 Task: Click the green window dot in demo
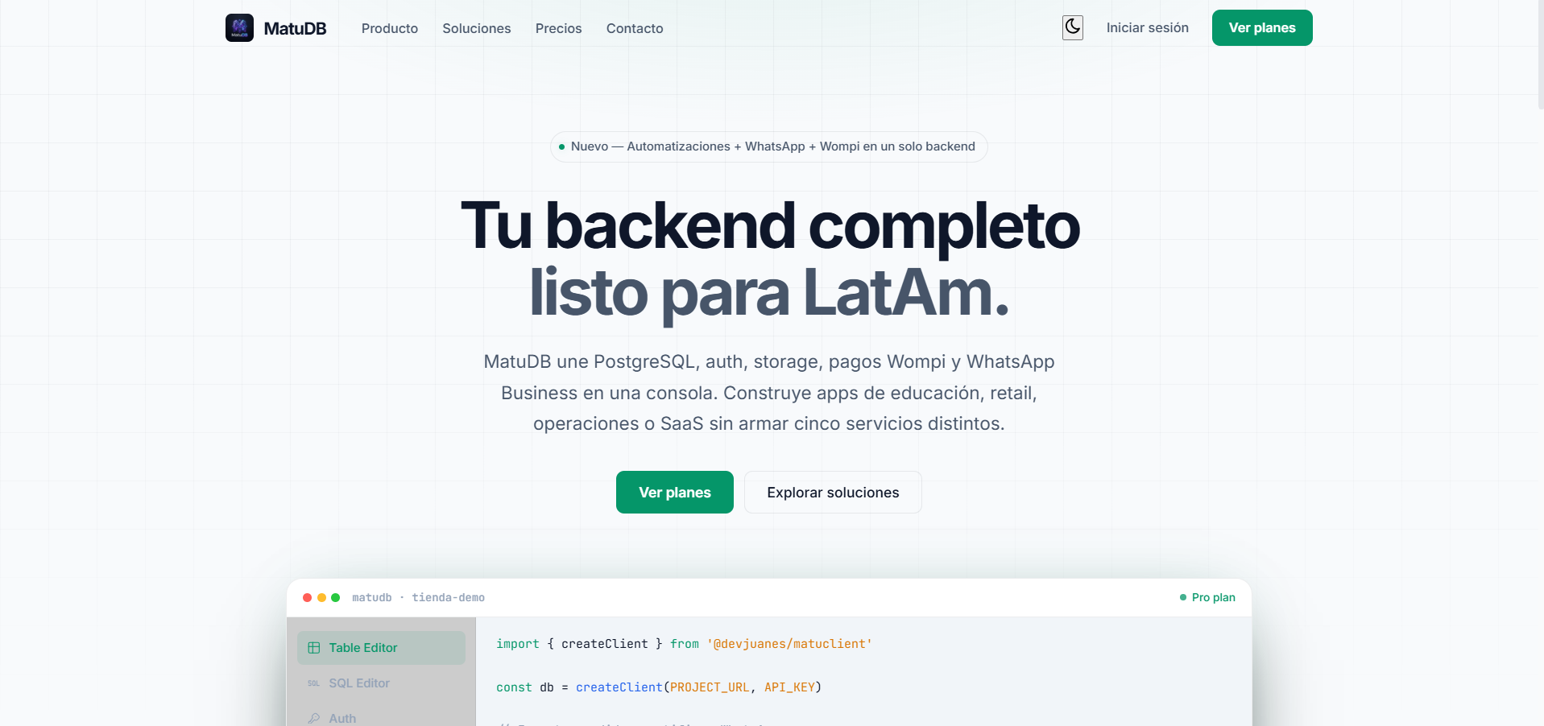[335, 597]
